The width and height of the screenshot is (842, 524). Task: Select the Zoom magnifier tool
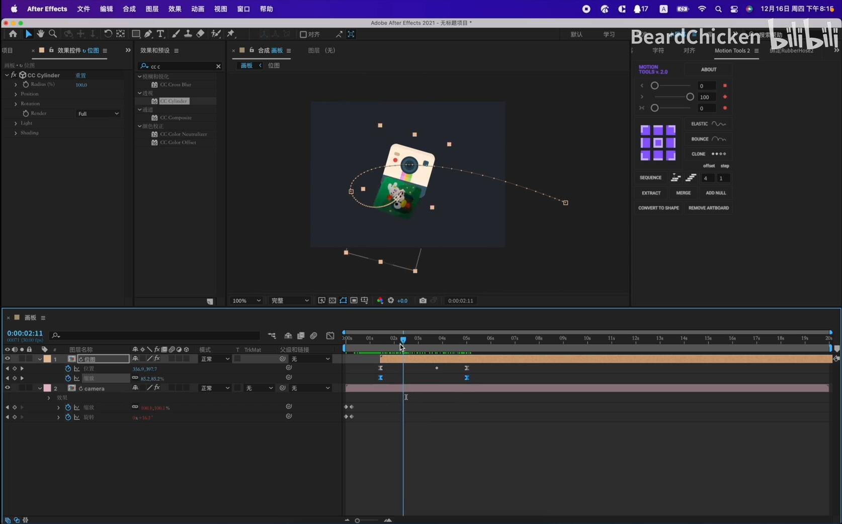[x=53, y=34]
